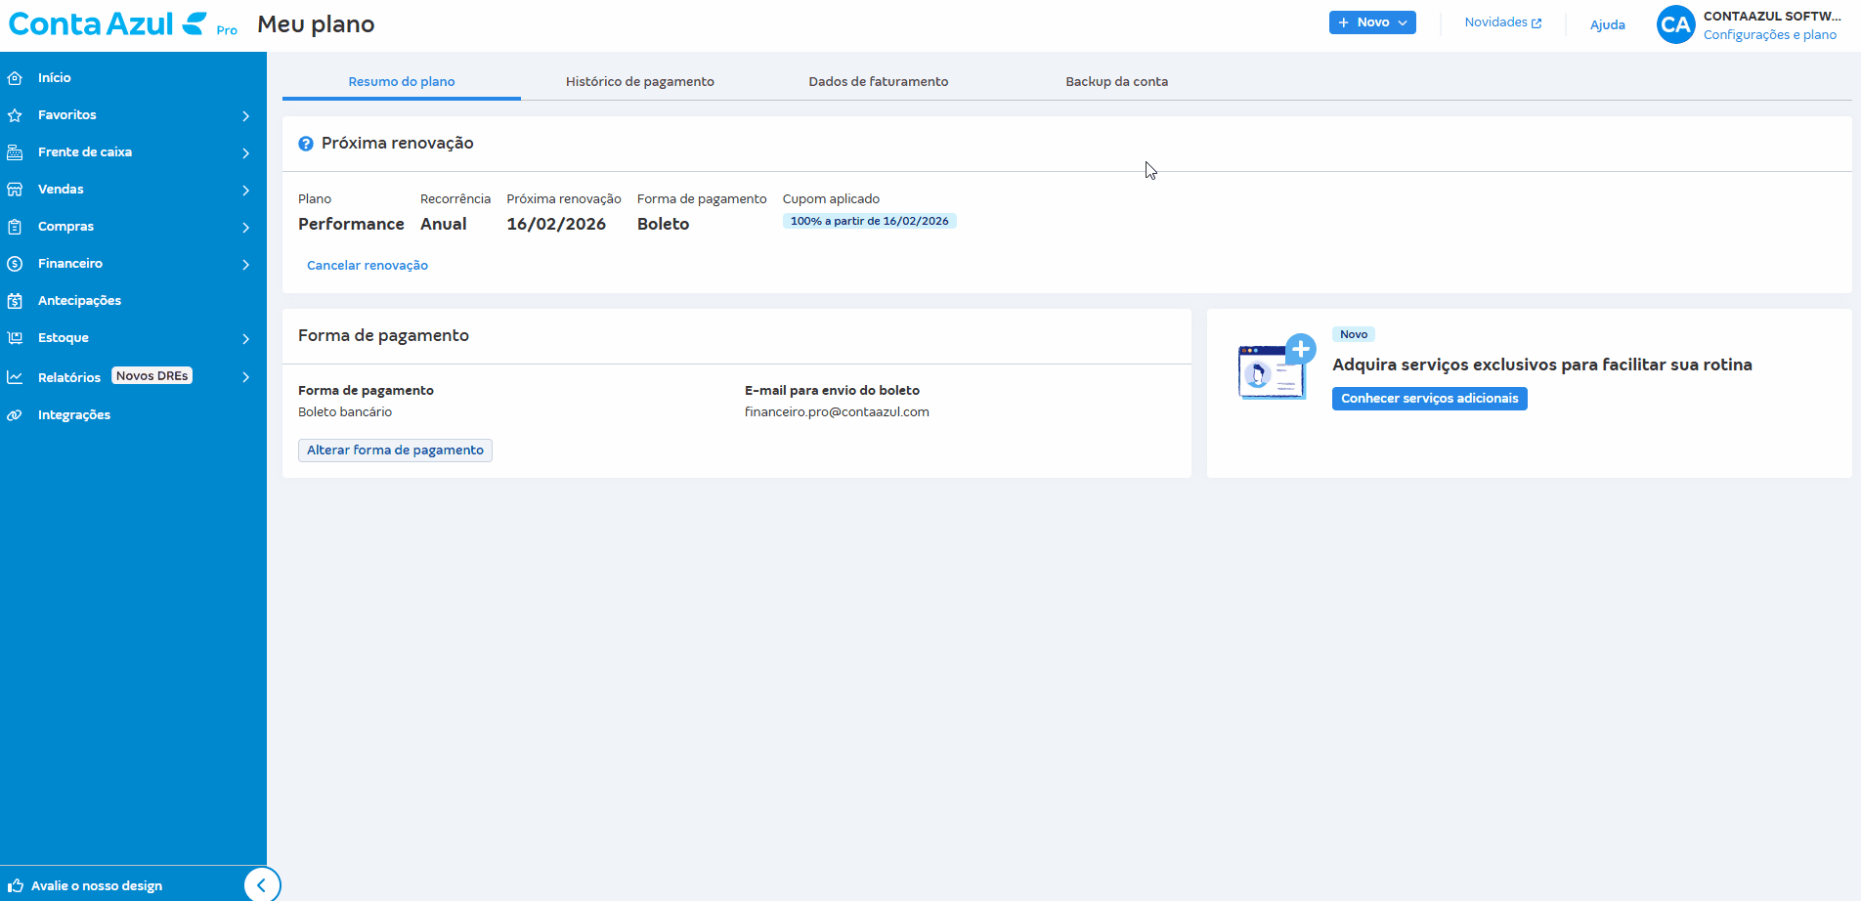Click the question mark help icon by Próxima renovação
Image resolution: width=1861 pixels, height=901 pixels.
click(x=306, y=144)
